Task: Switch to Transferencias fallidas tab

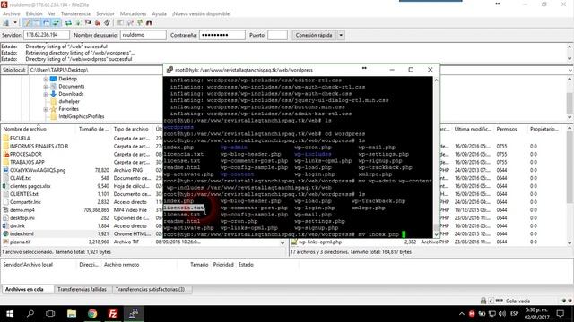Action: (x=82, y=289)
